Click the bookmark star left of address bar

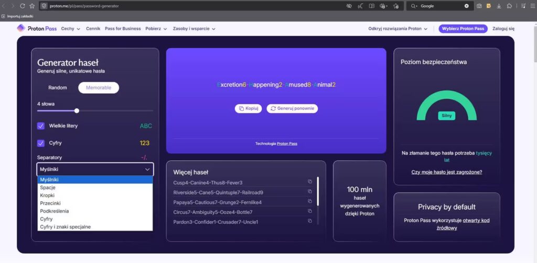(32, 6)
